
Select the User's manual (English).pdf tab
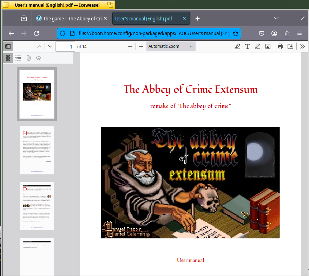point(151,19)
